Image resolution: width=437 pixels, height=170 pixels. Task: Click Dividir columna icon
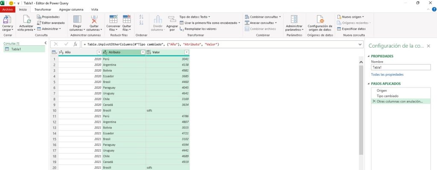click(158, 19)
